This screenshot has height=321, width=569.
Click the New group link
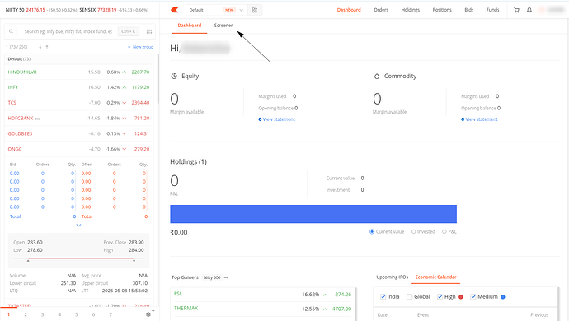140,47
